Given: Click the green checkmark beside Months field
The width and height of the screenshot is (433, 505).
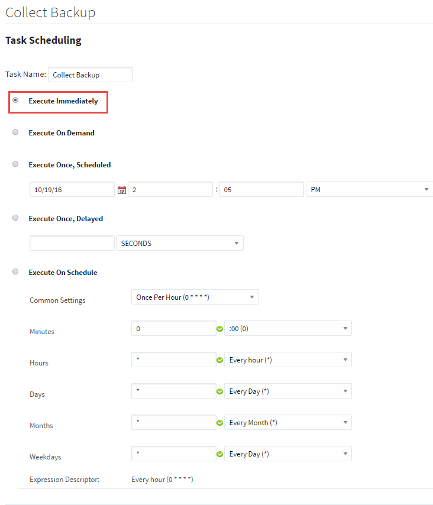Looking at the screenshot, I should (x=219, y=423).
